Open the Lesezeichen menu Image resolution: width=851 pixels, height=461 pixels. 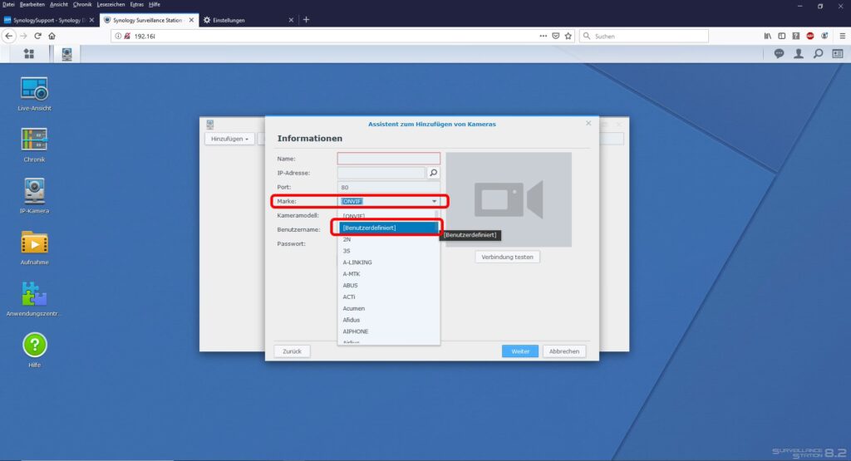click(x=111, y=4)
